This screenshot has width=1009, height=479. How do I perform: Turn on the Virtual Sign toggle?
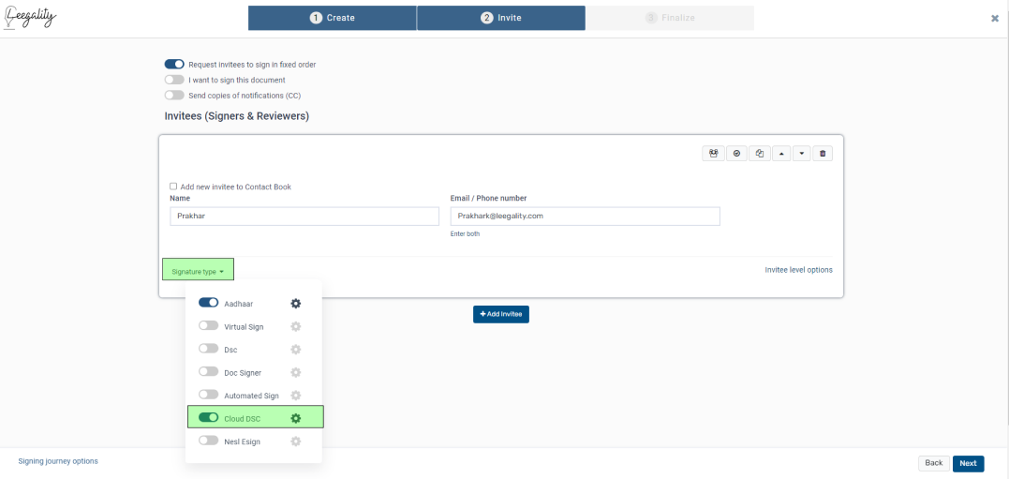[x=209, y=326]
